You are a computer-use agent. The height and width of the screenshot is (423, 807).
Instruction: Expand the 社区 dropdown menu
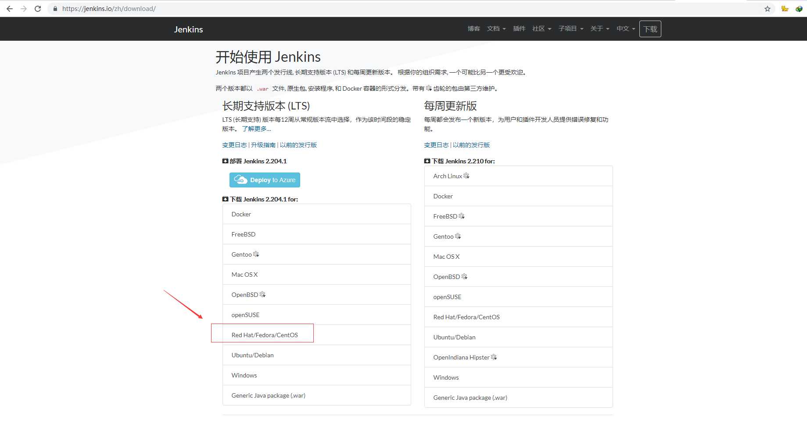coord(542,28)
